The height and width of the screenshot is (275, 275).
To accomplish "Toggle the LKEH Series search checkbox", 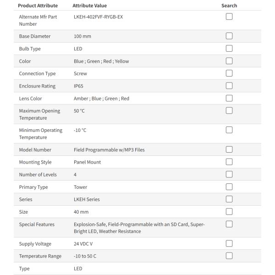I will (229, 199).
